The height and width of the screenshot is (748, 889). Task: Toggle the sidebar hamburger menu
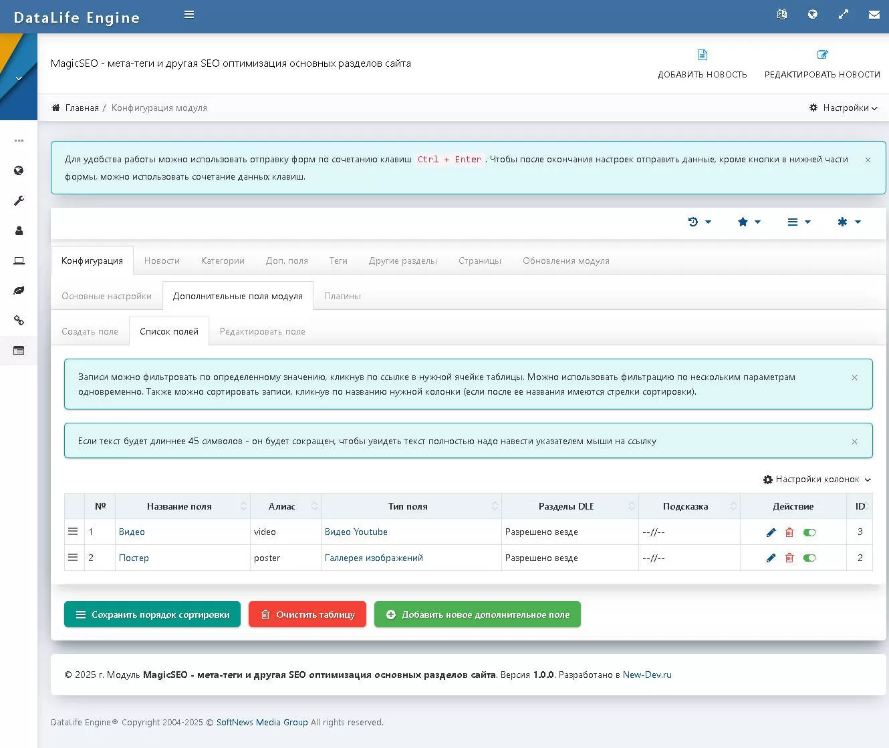point(189,14)
